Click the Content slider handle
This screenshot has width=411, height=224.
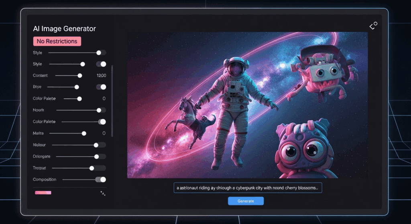click(80, 76)
